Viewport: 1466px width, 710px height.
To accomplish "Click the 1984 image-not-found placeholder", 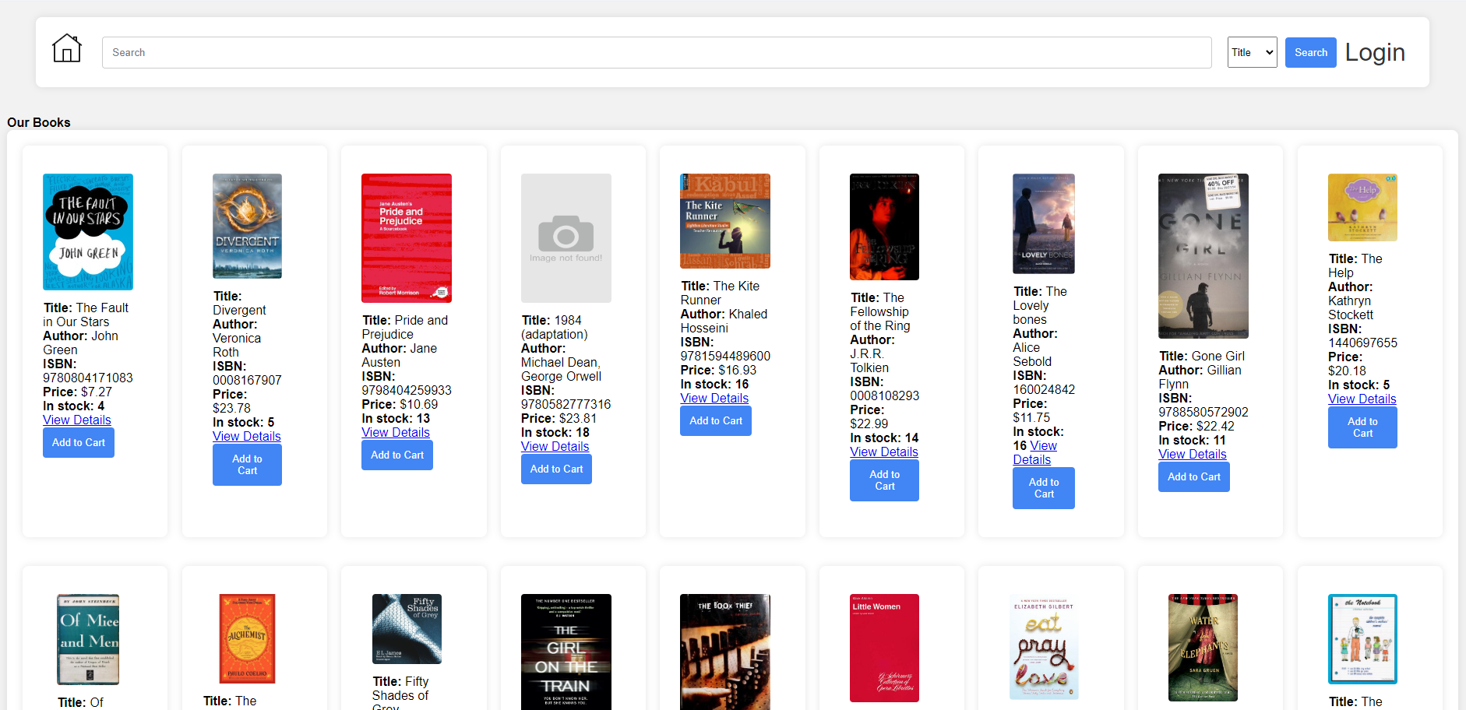I will [x=566, y=238].
